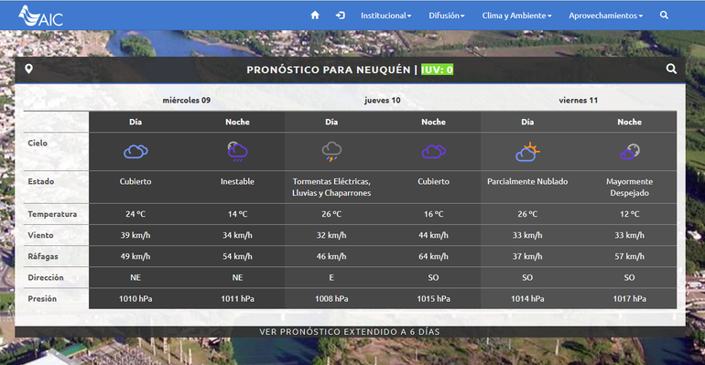Screen dimensions: 705x365
Task: Click 1011 hPa pressure cell
Action: pos(237,298)
